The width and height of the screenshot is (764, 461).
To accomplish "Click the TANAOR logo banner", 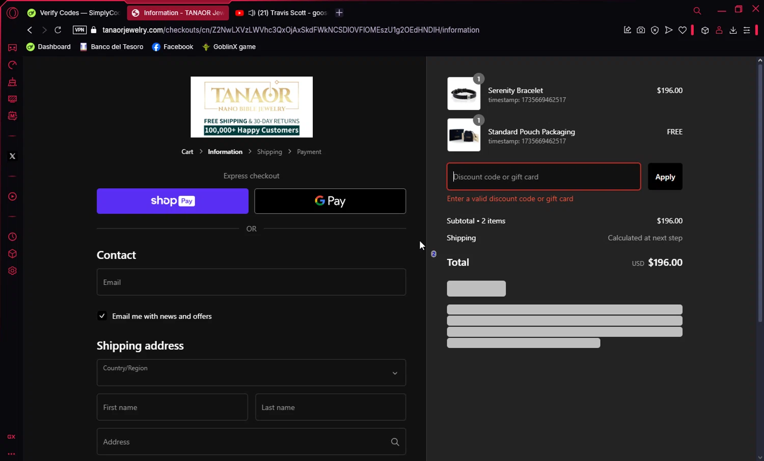I will 252,107.
